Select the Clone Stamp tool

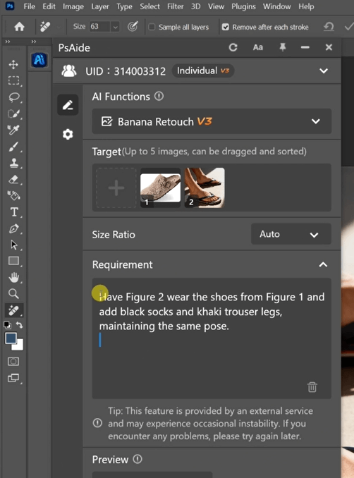(13, 163)
